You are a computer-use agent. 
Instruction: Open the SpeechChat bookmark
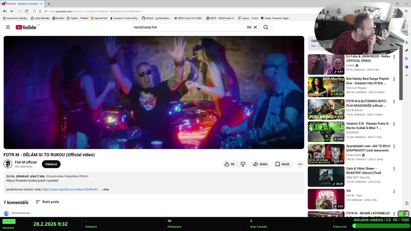99,18
